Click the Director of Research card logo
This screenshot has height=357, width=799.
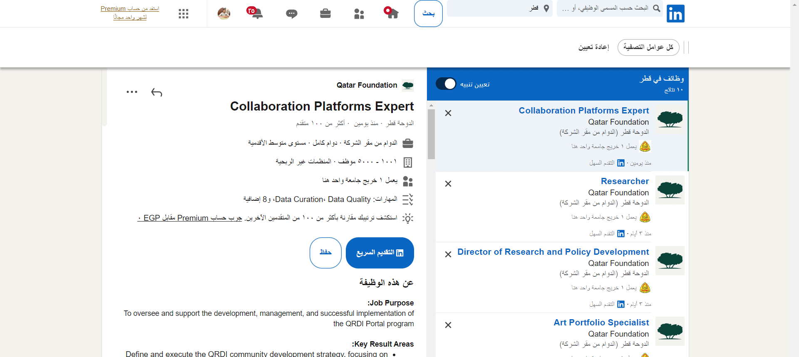(x=670, y=261)
